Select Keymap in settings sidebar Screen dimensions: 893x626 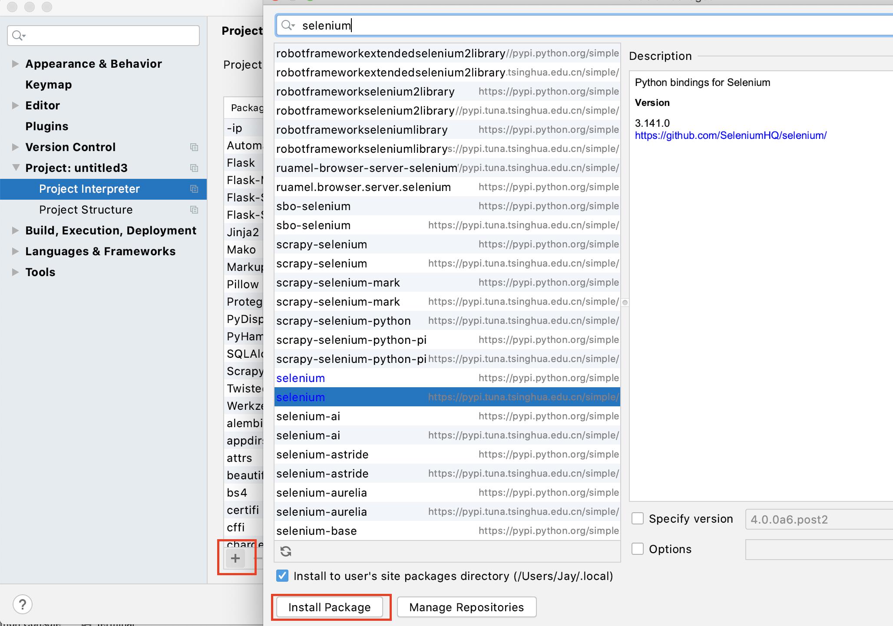coord(49,85)
